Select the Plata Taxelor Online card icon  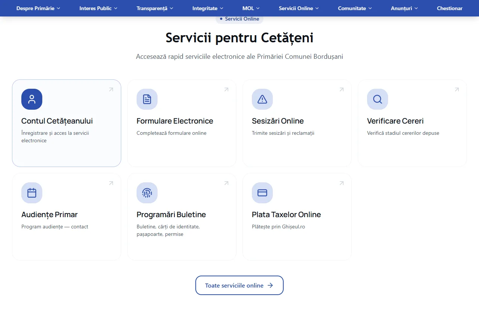262,193
